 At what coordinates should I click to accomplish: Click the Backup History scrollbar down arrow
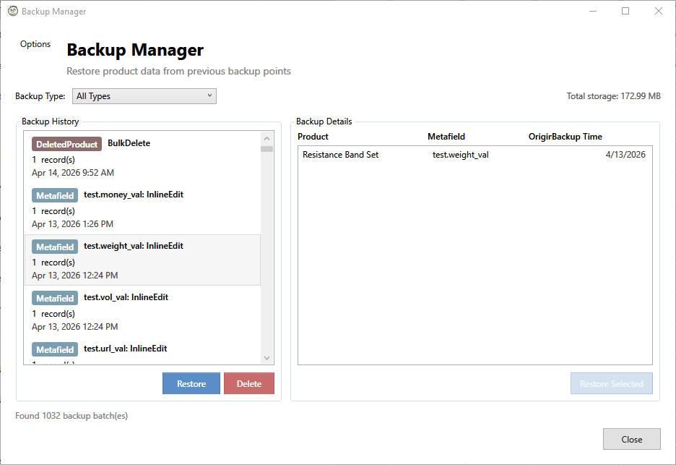click(266, 357)
